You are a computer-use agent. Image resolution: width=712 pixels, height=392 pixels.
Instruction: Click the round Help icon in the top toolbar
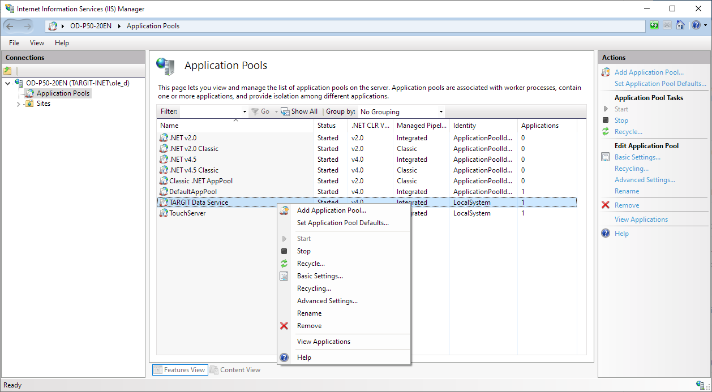click(696, 25)
